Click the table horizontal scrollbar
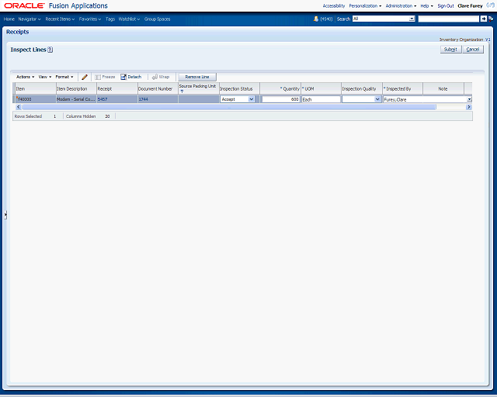Image resolution: width=497 pixels, height=397 pixels. (233, 107)
